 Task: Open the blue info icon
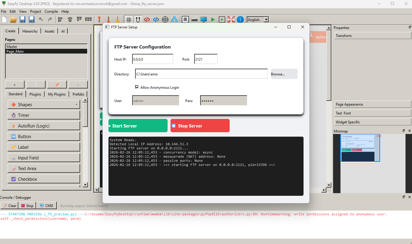[240, 20]
